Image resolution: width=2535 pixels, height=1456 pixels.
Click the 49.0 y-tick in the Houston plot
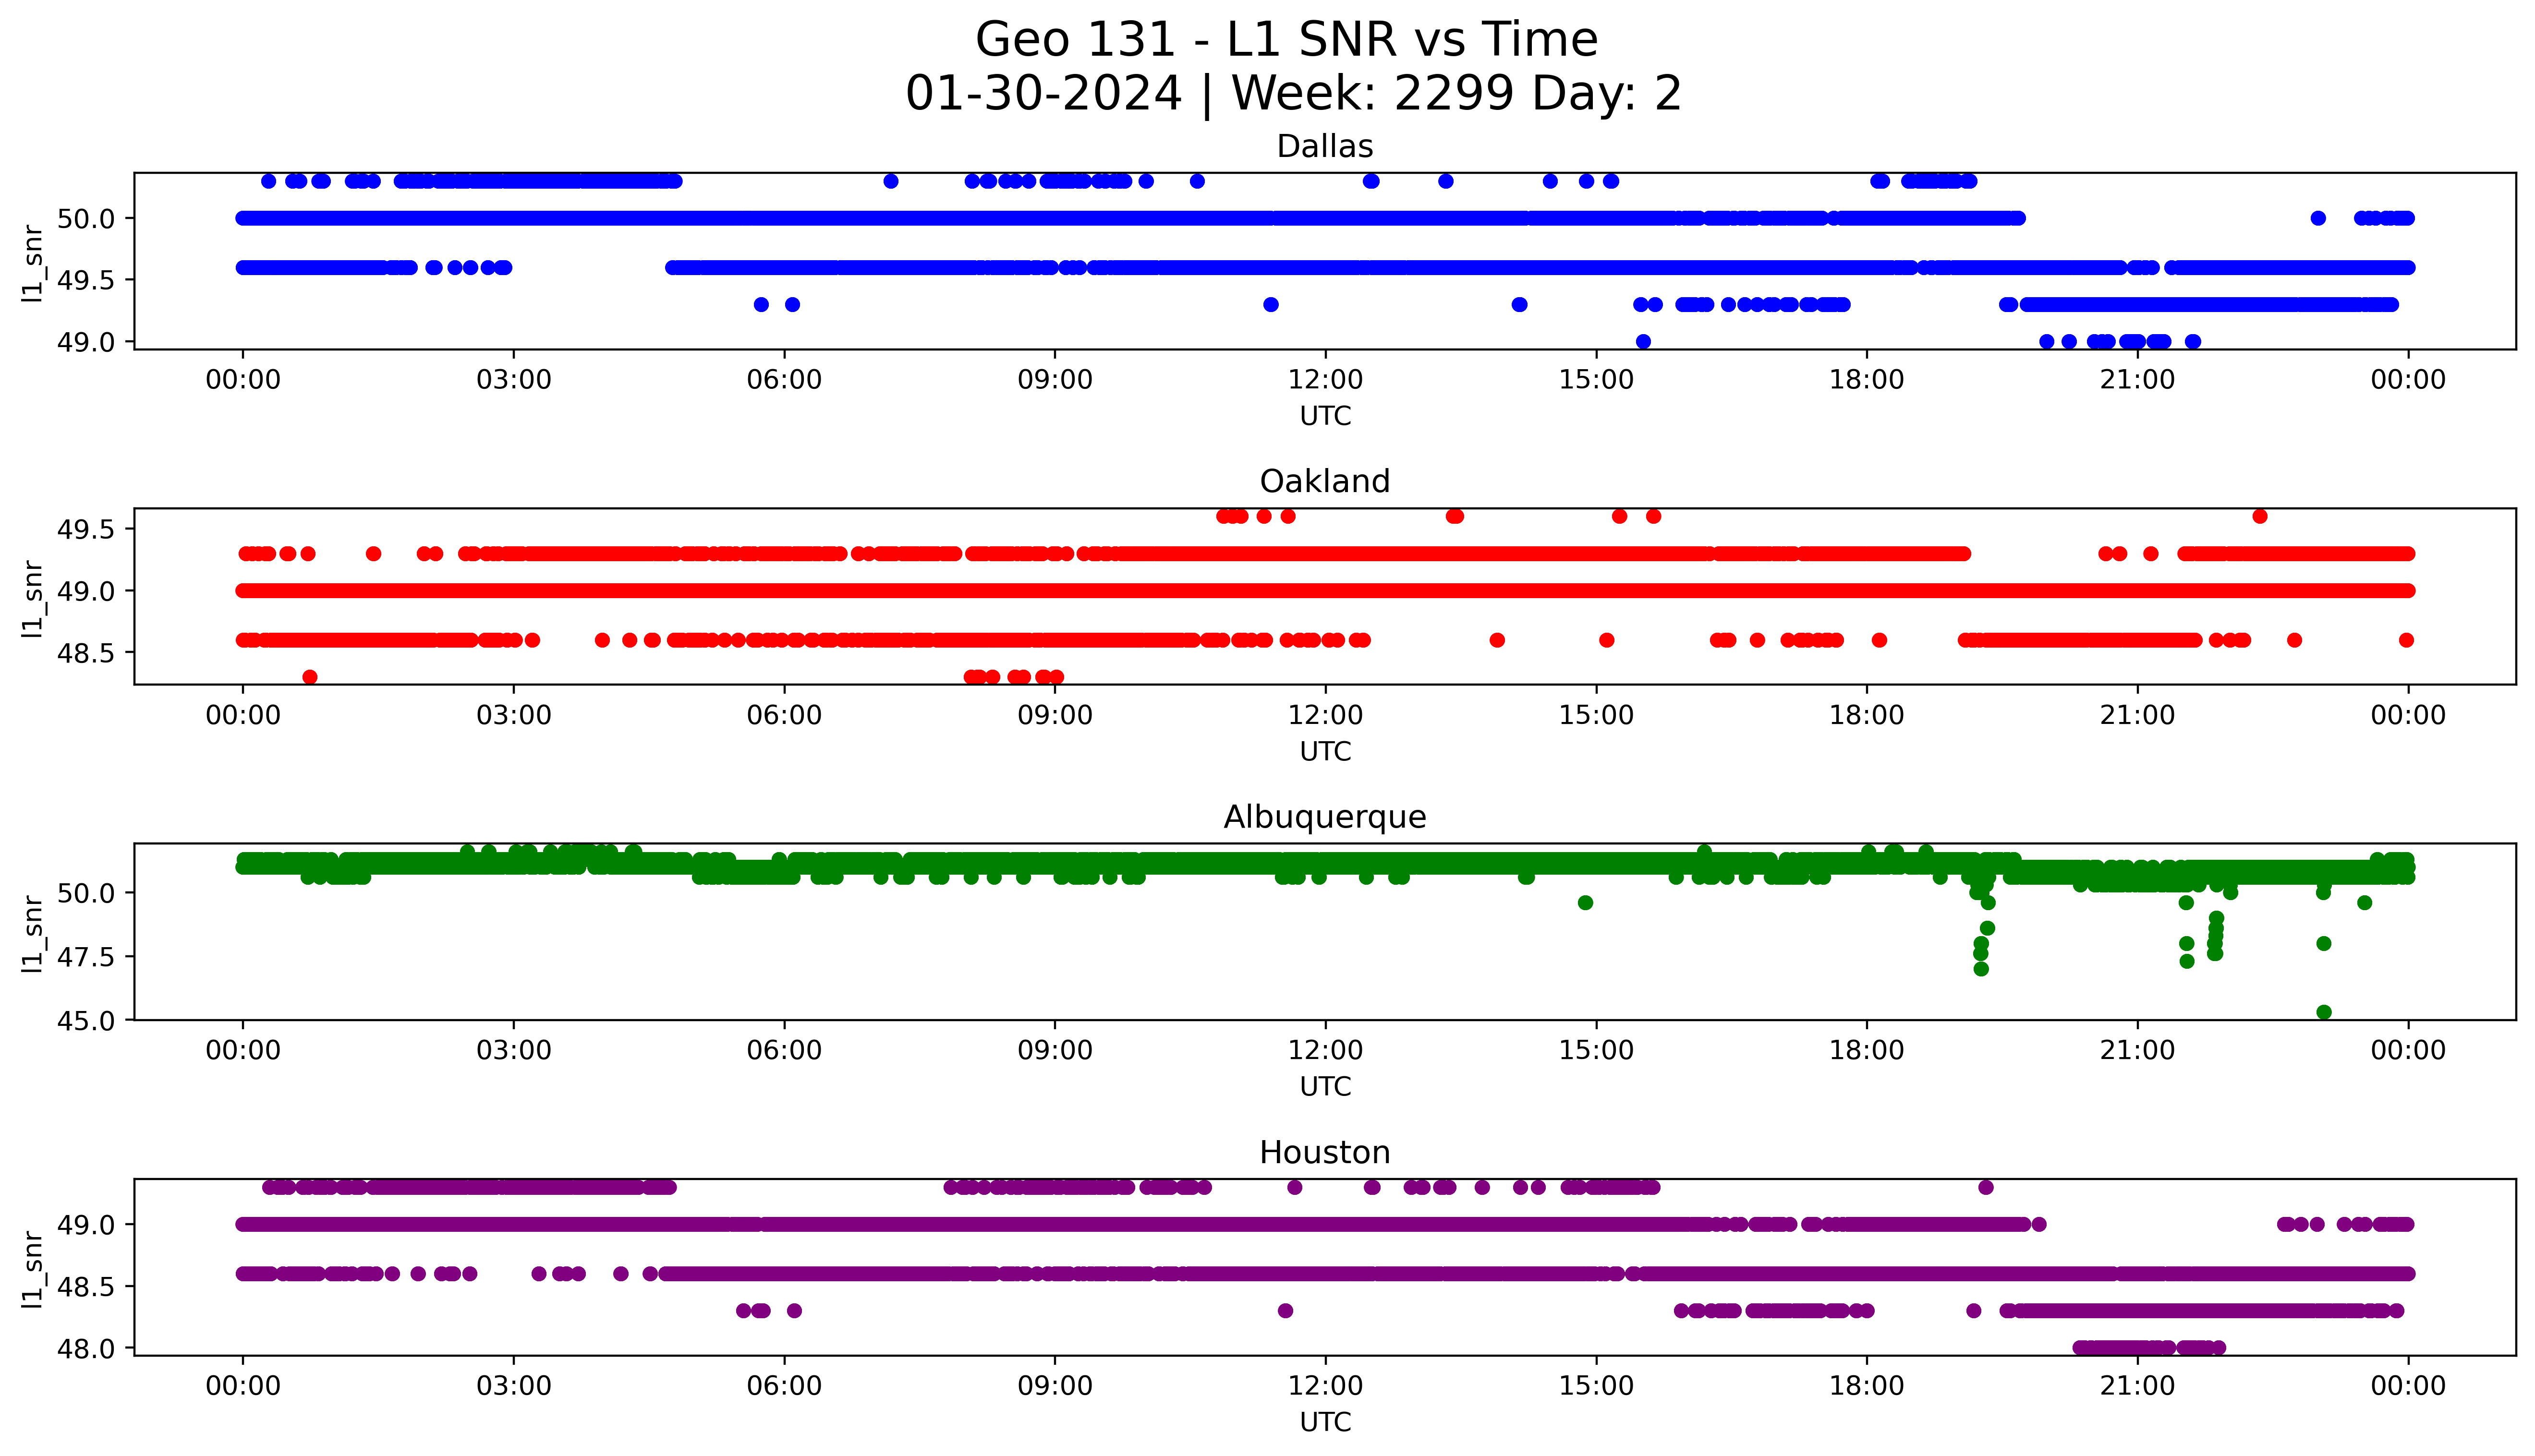click(x=86, y=1225)
